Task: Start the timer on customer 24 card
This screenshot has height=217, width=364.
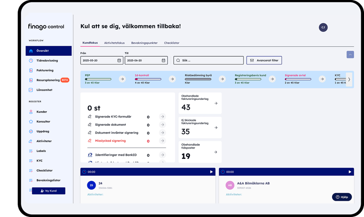Action: click(212, 172)
